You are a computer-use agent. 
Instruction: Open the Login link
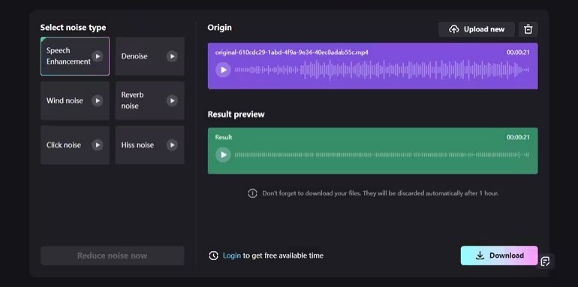(x=231, y=256)
